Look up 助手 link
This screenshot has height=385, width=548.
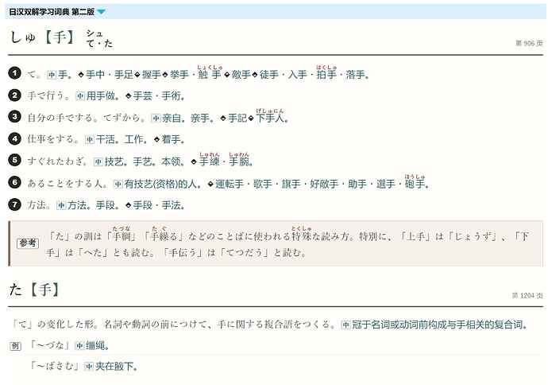click(x=357, y=184)
